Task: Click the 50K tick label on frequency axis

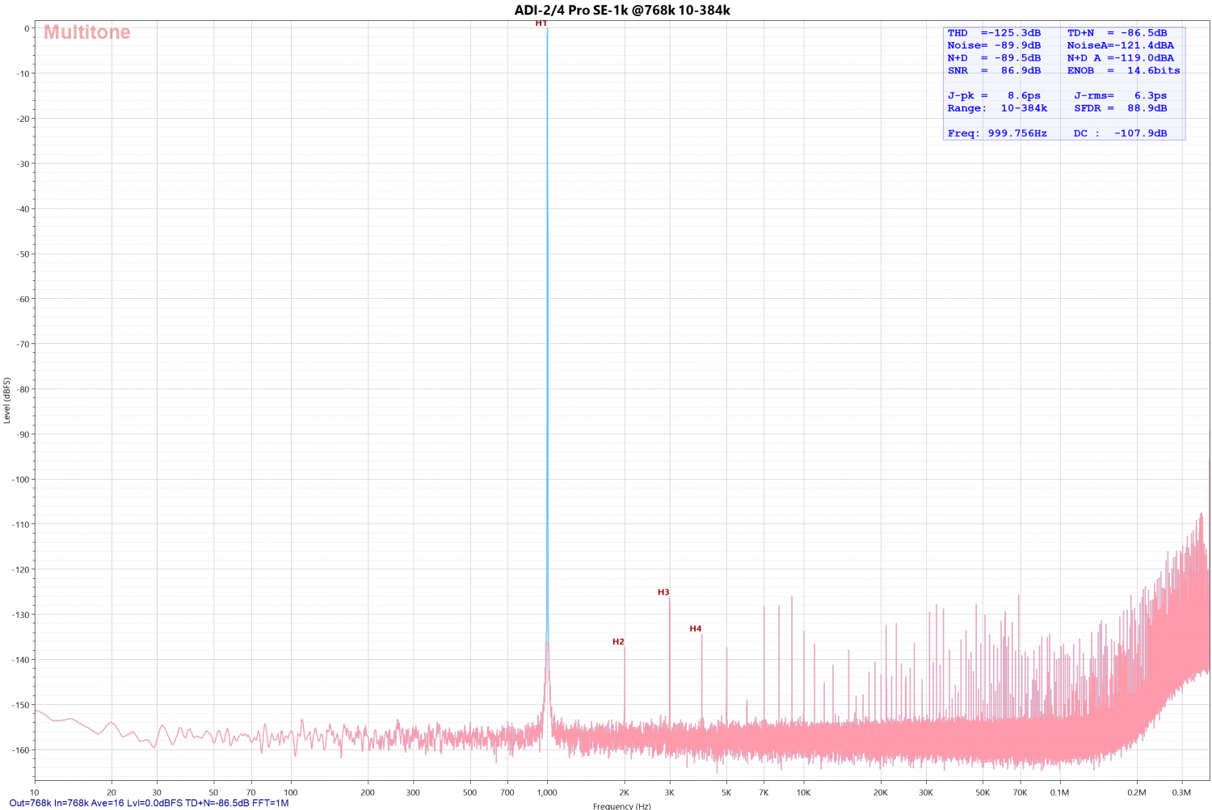Action: (983, 792)
